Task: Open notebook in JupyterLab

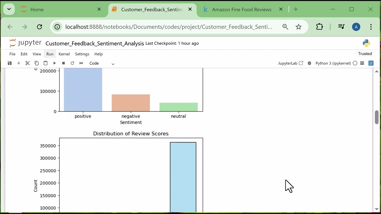Action: click(291, 63)
